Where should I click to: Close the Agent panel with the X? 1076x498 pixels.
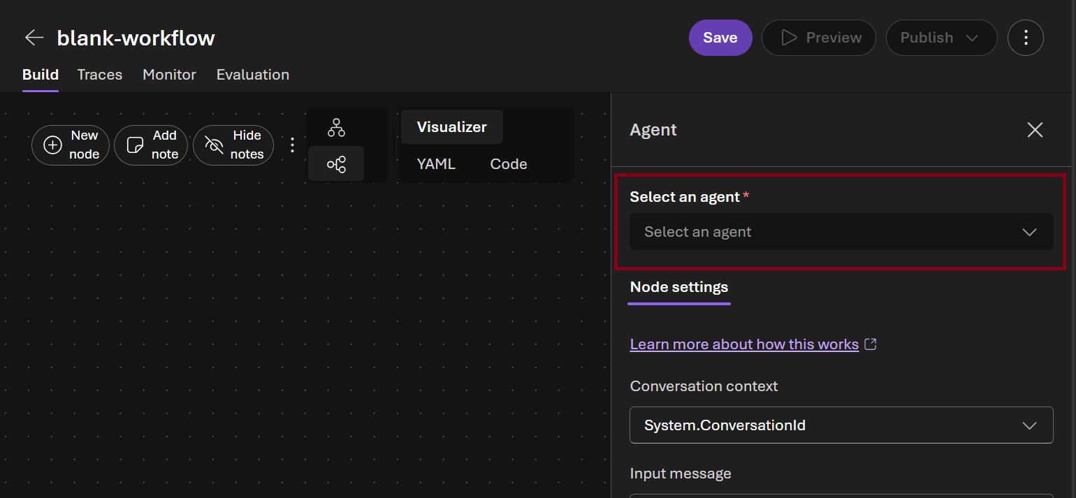coord(1035,130)
